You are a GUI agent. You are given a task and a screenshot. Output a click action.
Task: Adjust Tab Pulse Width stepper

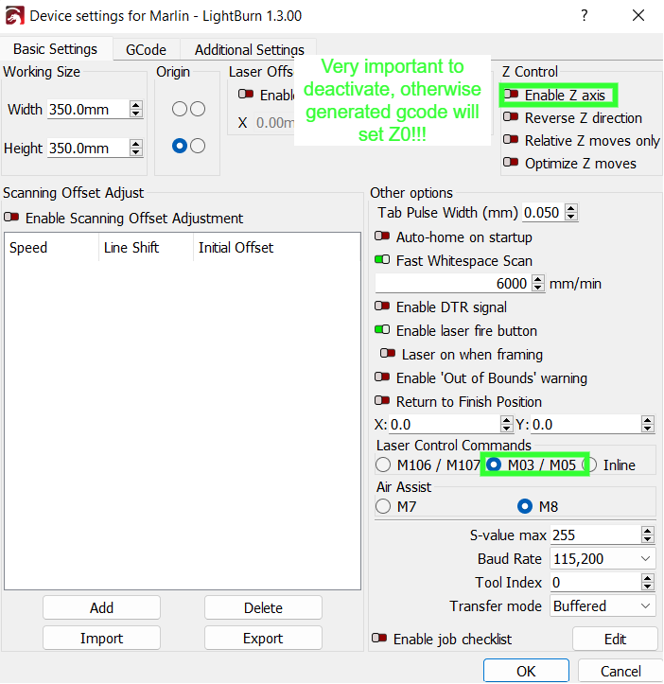(570, 213)
